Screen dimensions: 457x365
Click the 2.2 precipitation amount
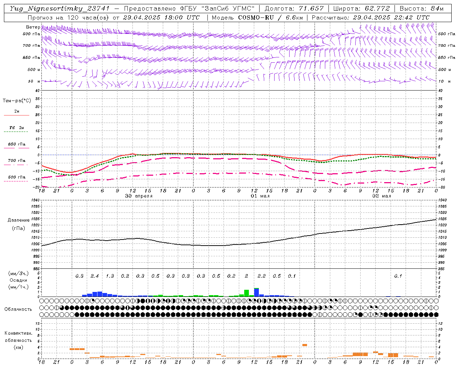[262, 276]
